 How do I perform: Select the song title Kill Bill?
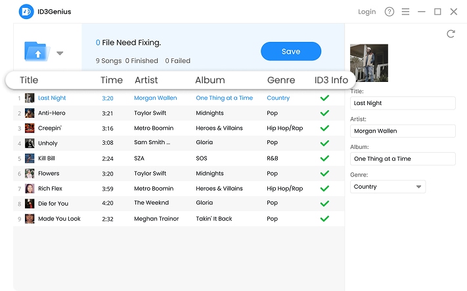click(x=47, y=158)
